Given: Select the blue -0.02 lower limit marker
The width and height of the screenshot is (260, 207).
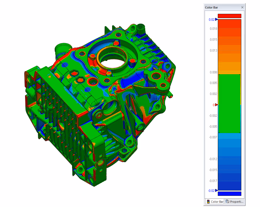Looking at the screenshot, I should (216, 191).
